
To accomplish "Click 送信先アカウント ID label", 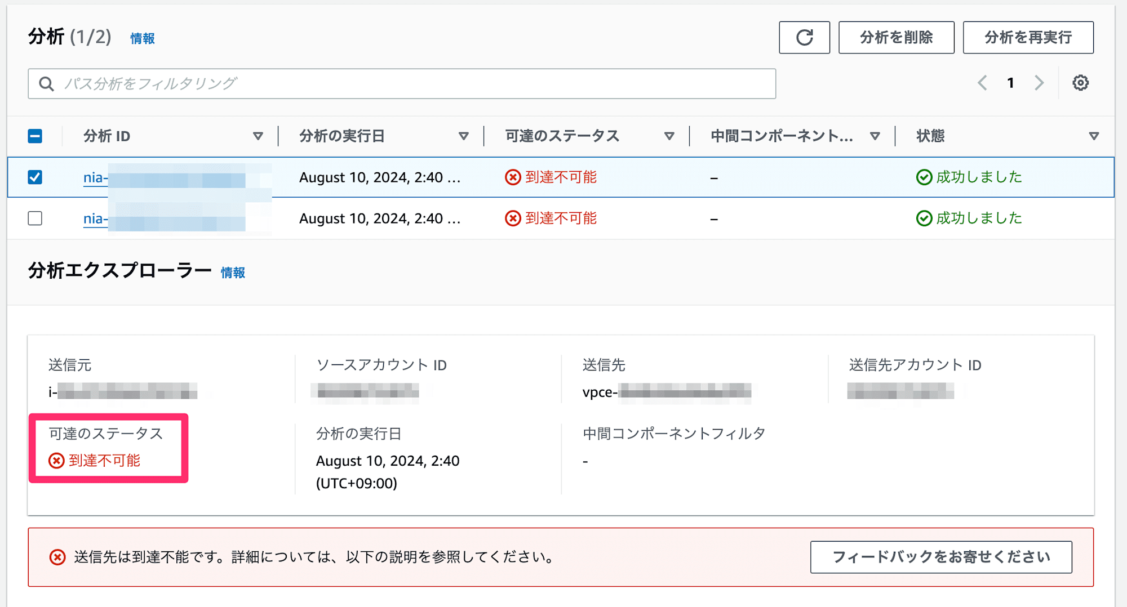I will [x=915, y=365].
